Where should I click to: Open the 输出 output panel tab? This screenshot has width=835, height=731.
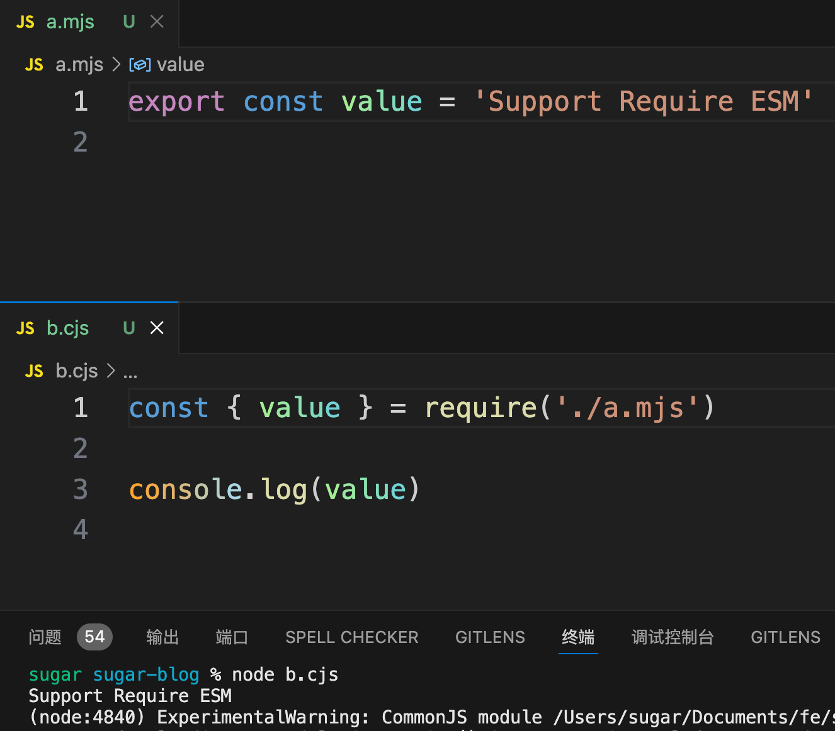(x=162, y=637)
